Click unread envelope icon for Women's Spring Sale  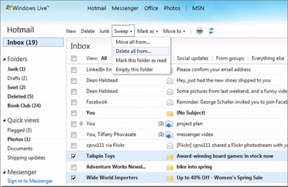[x=170, y=178]
